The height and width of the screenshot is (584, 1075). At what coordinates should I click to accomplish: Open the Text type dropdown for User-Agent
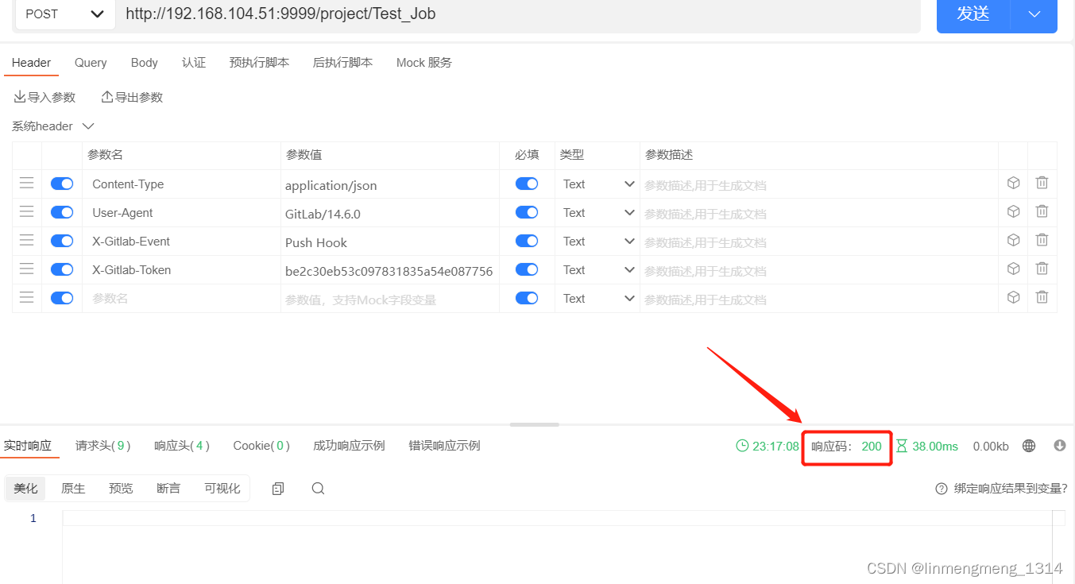coord(597,212)
